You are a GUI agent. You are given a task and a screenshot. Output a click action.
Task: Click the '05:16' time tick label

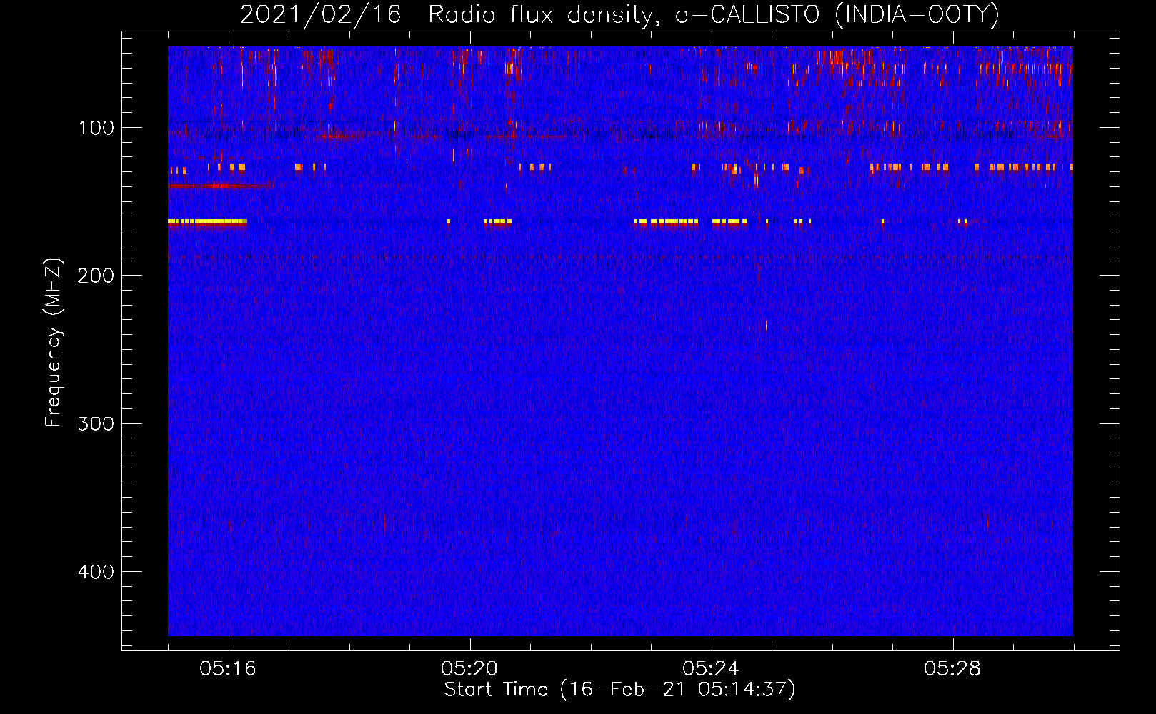(228, 669)
